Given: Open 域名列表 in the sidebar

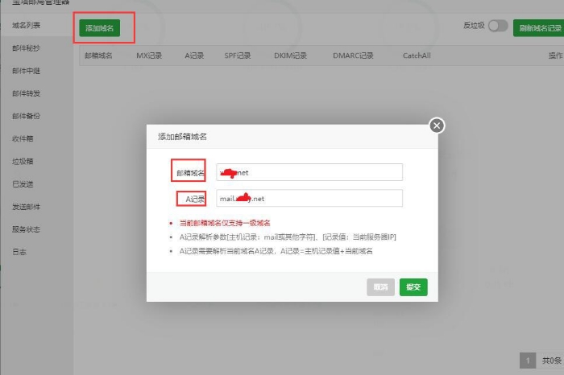Looking at the screenshot, I should click(27, 26).
